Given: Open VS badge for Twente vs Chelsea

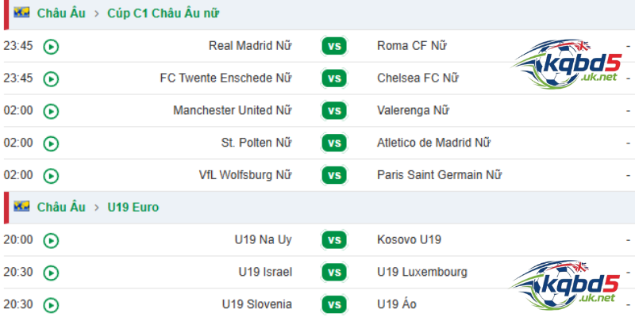Looking at the screenshot, I should (x=334, y=78).
